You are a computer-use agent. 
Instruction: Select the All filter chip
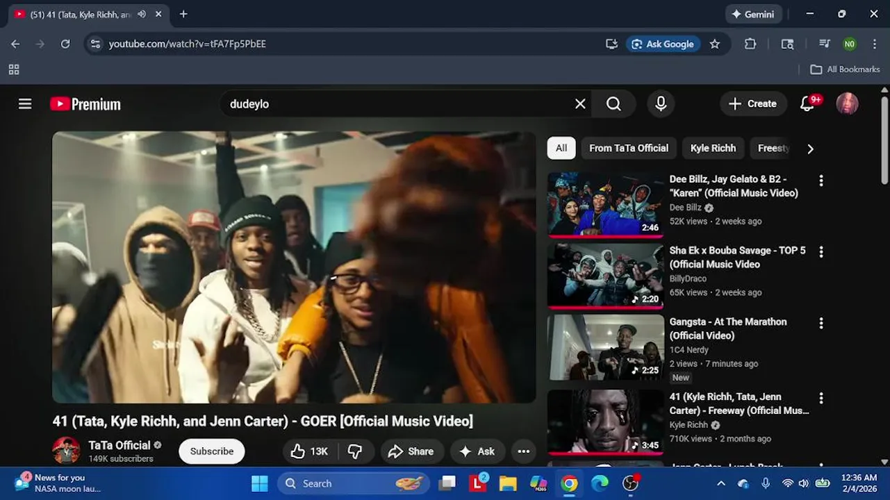(561, 148)
